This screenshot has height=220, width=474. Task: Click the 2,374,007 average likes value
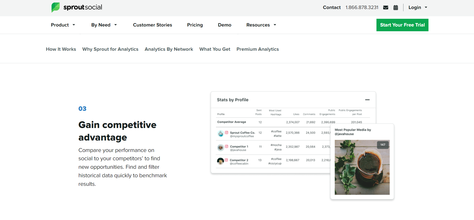(293, 122)
